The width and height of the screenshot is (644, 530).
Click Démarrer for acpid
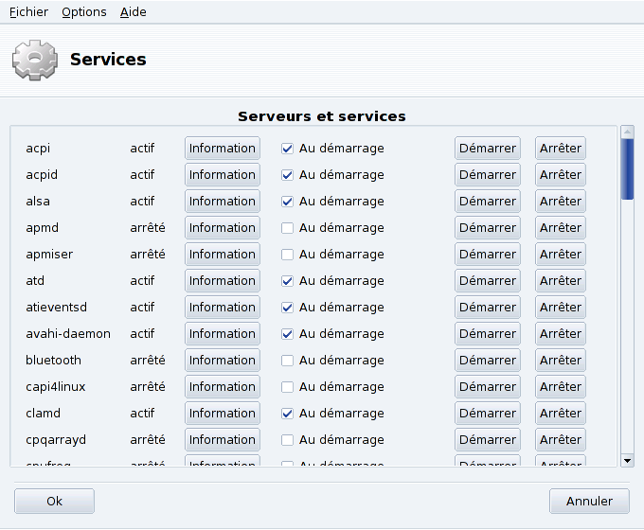[x=488, y=175]
